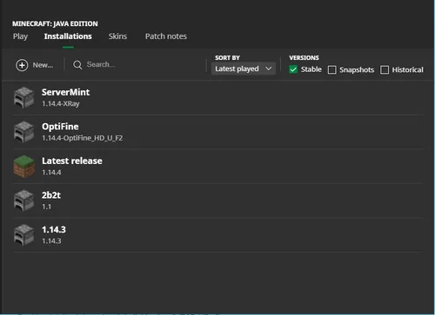Click the search magnifier icon

pos(77,65)
